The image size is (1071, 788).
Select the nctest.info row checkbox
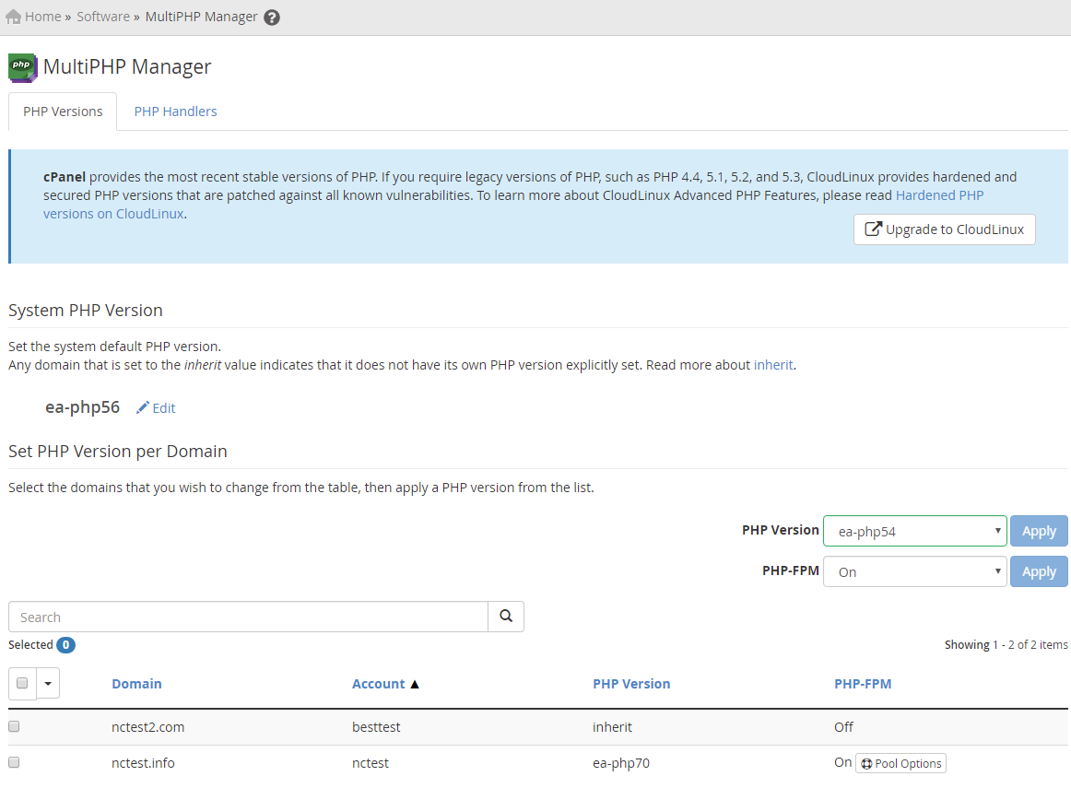click(14, 762)
